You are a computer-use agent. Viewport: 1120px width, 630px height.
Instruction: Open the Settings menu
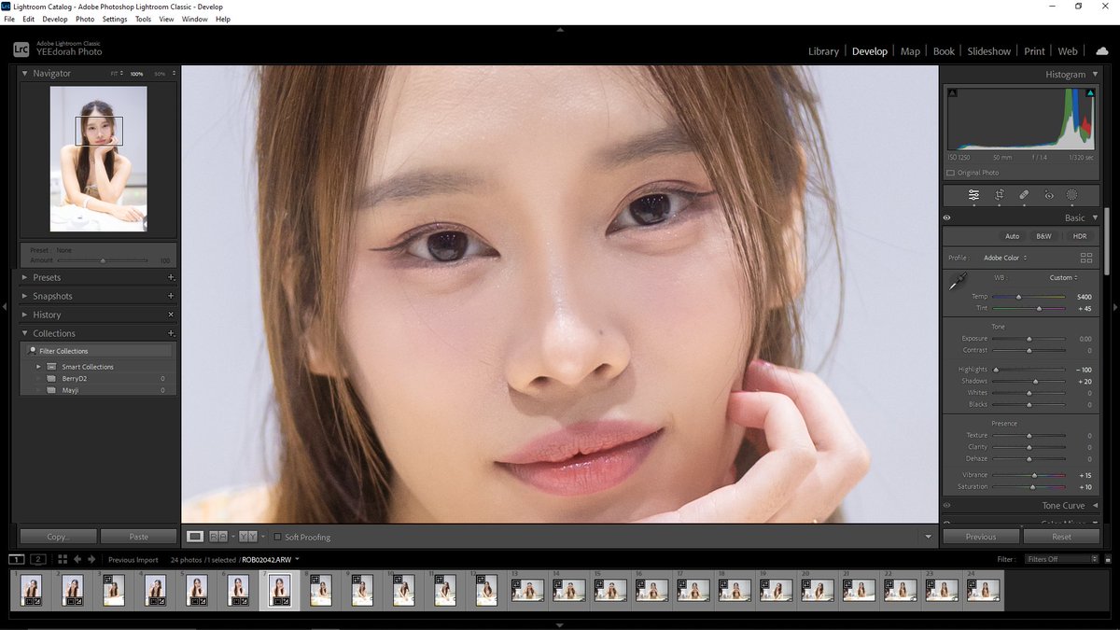115,19
